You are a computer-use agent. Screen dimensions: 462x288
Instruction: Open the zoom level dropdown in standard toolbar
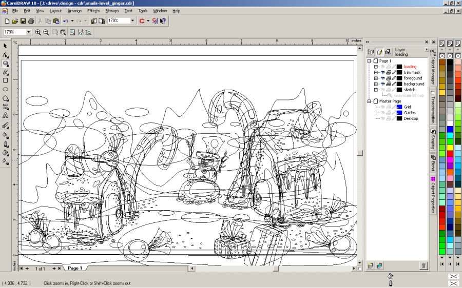[133, 21]
